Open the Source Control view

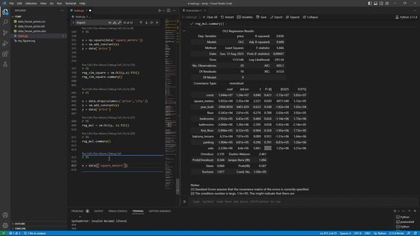point(5,33)
